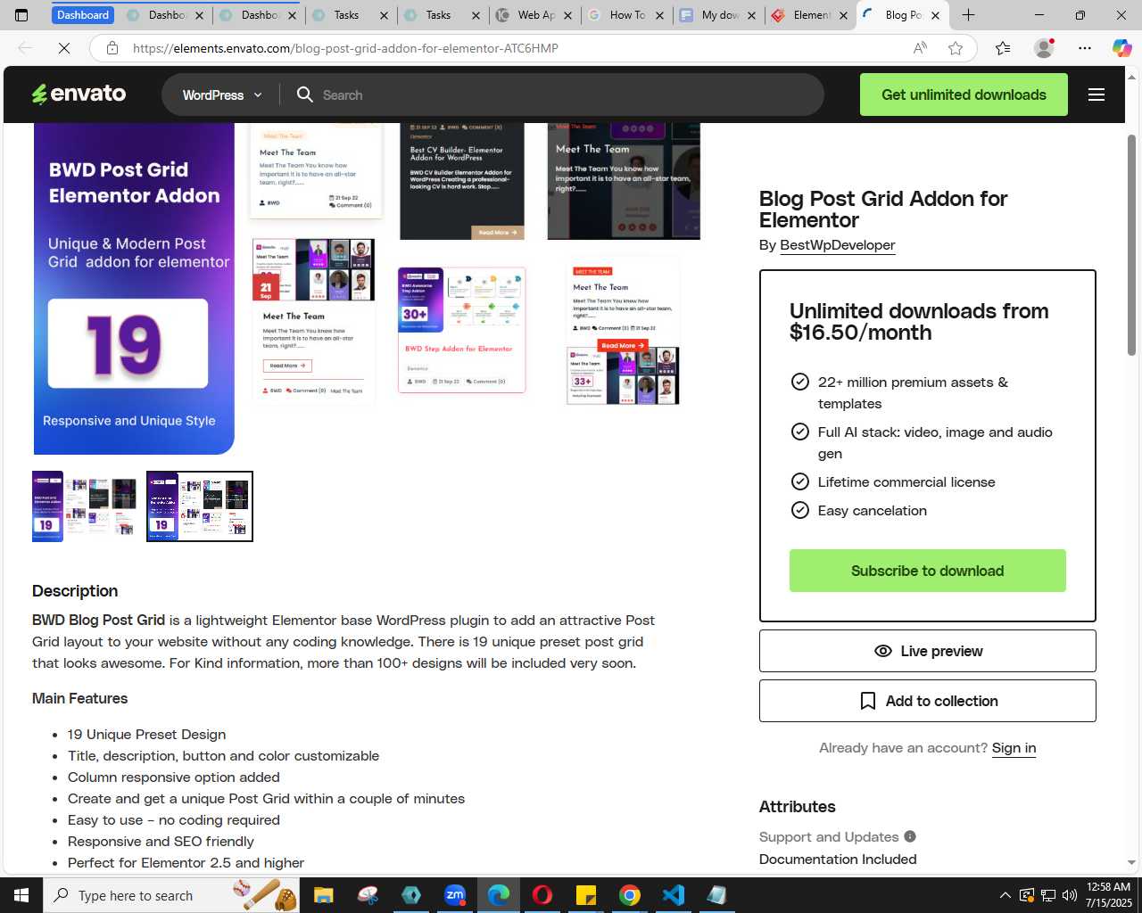The height and width of the screenshot is (913, 1142).
Task: Switch to the My dow tab
Action: (x=718, y=15)
